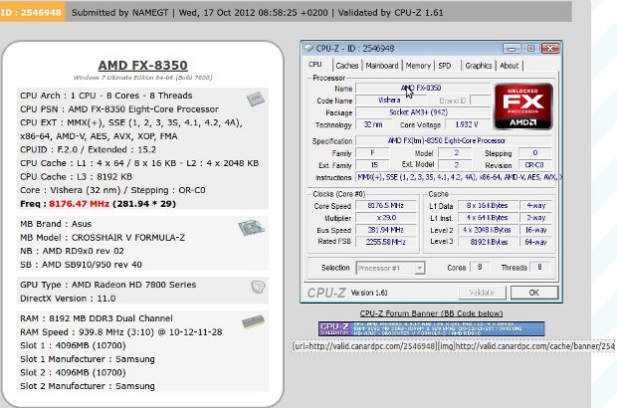Click the L1 Data value 8 x 16 KBytes
The width and height of the screenshot is (617, 408).
(487, 206)
